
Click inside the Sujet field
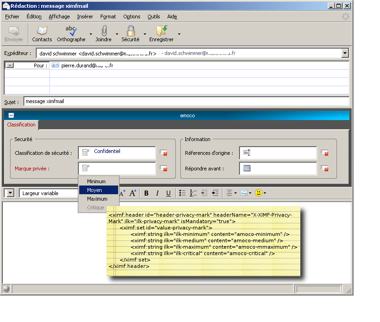(x=137, y=101)
